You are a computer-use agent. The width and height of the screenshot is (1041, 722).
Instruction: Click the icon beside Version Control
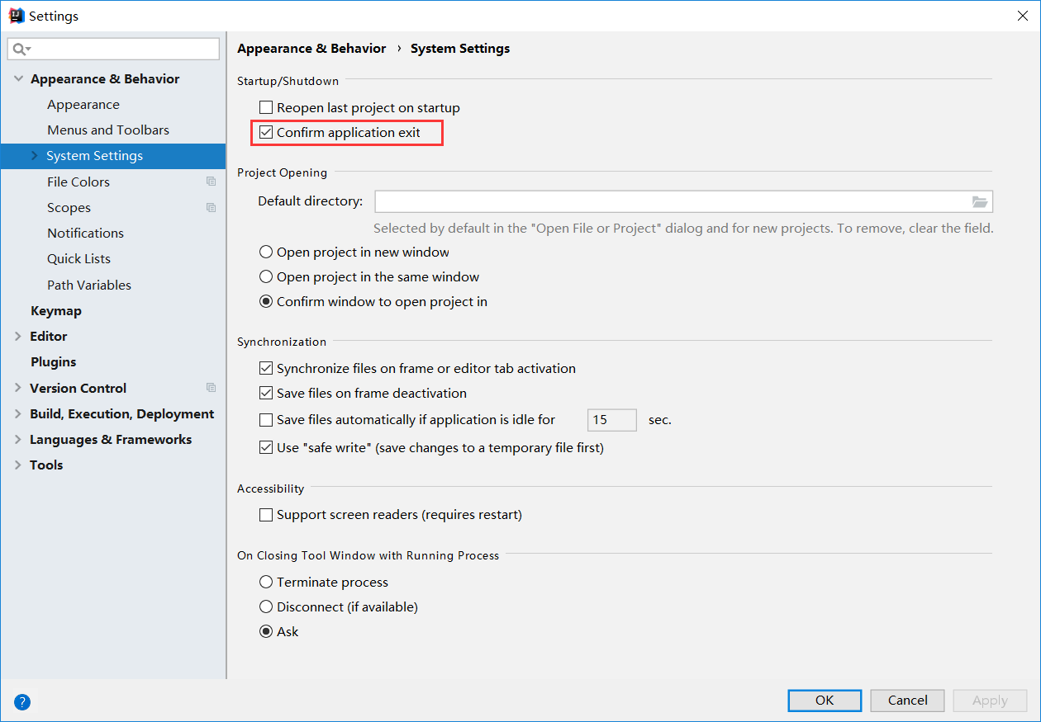211,387
